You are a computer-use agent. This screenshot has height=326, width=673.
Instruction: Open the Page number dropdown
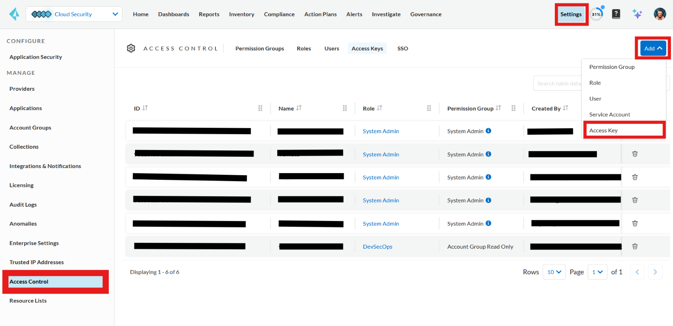[597, 272]
